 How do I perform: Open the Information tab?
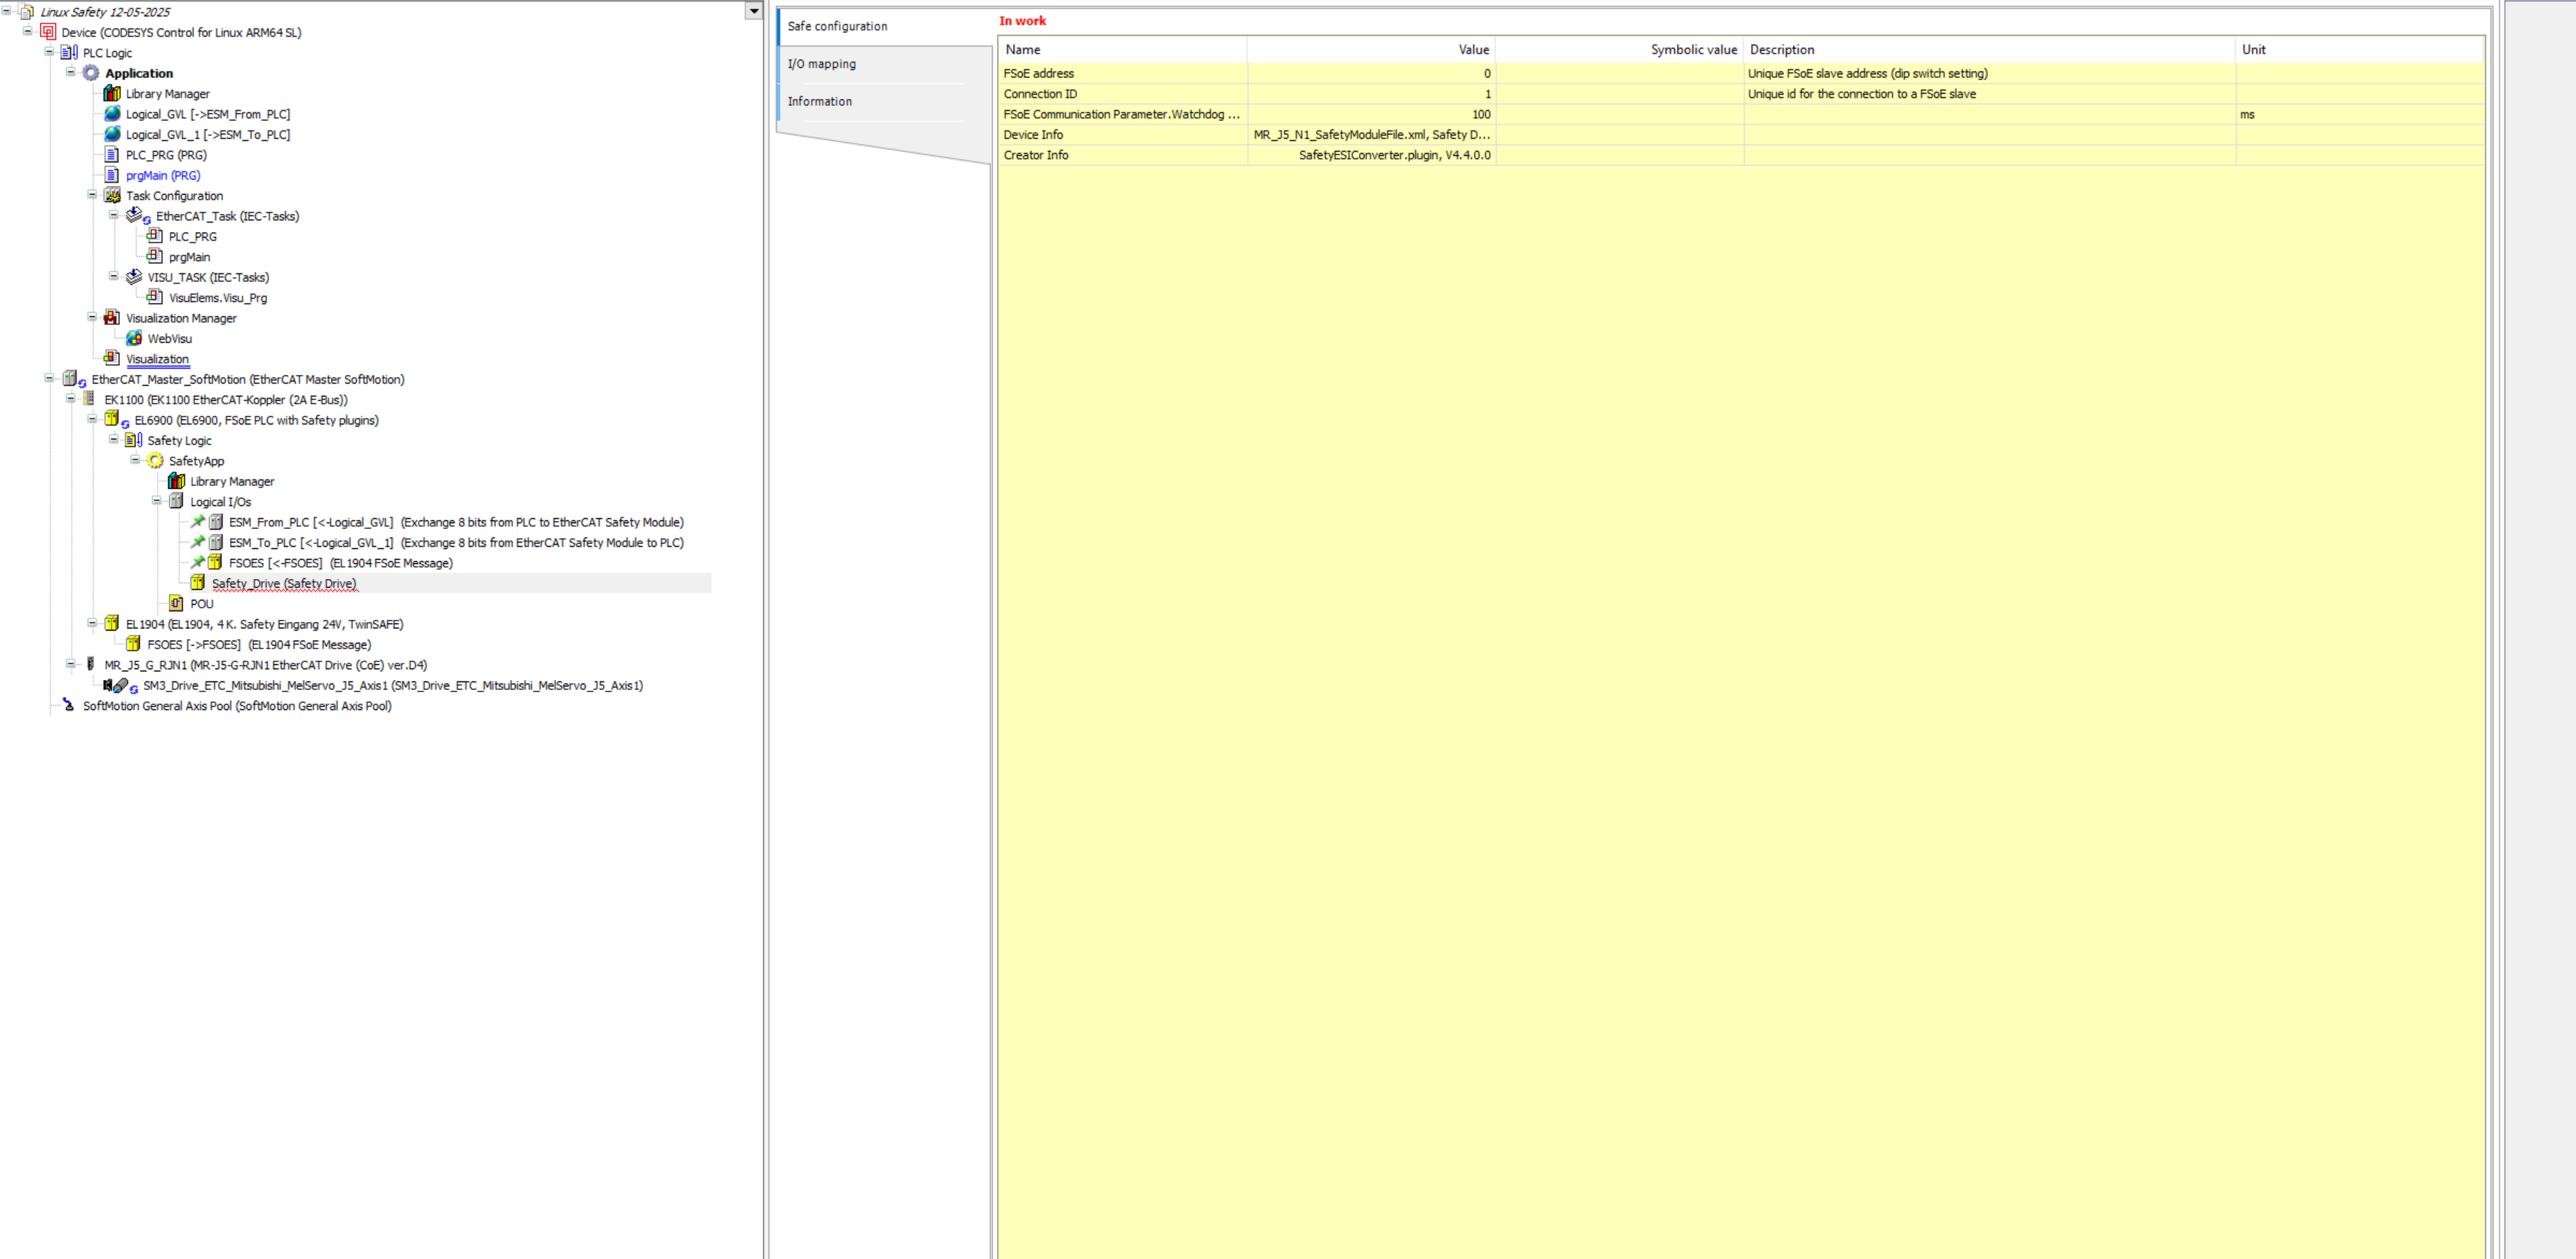pyautogui.click(x=819, y=101)
